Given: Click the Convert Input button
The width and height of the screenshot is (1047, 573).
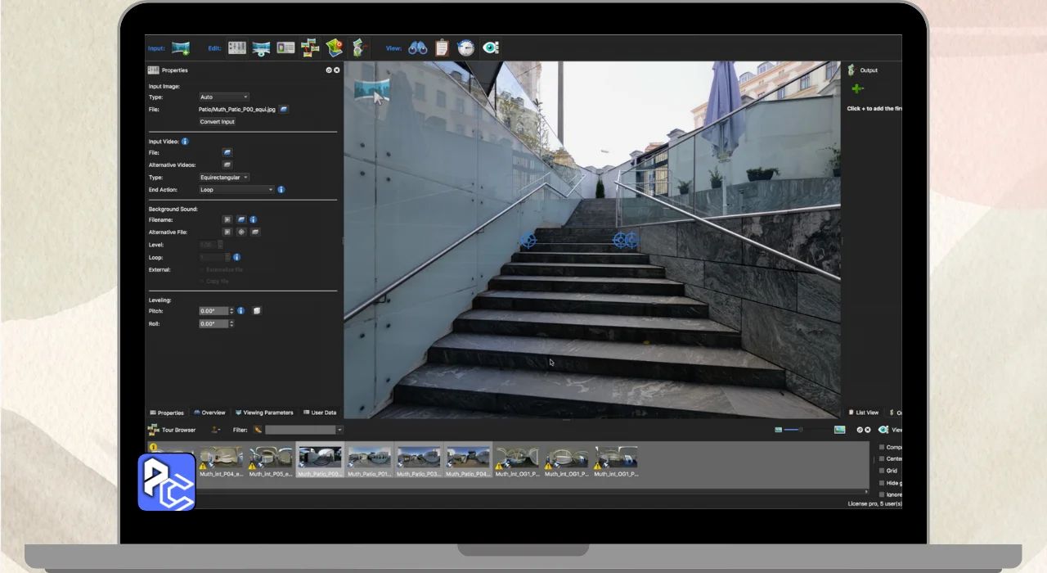Looking at the screenshot, I should tap(217, 122).
